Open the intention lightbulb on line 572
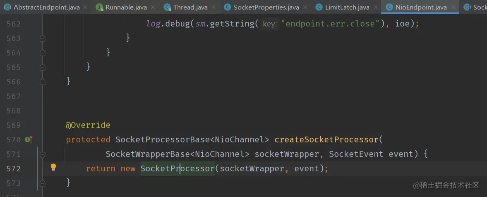 53,168
